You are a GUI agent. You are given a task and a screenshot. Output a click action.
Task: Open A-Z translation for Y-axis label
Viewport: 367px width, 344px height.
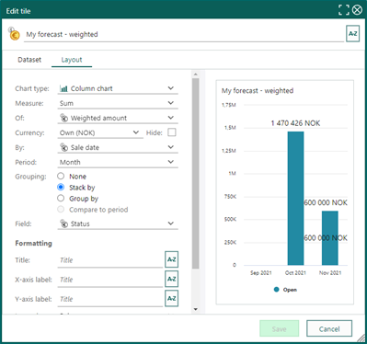pyautogui.click(x=171, y=298)
